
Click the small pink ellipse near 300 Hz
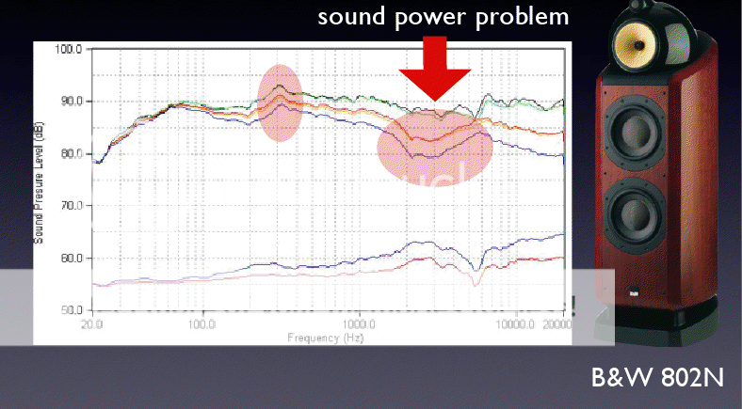pos(280,102)
